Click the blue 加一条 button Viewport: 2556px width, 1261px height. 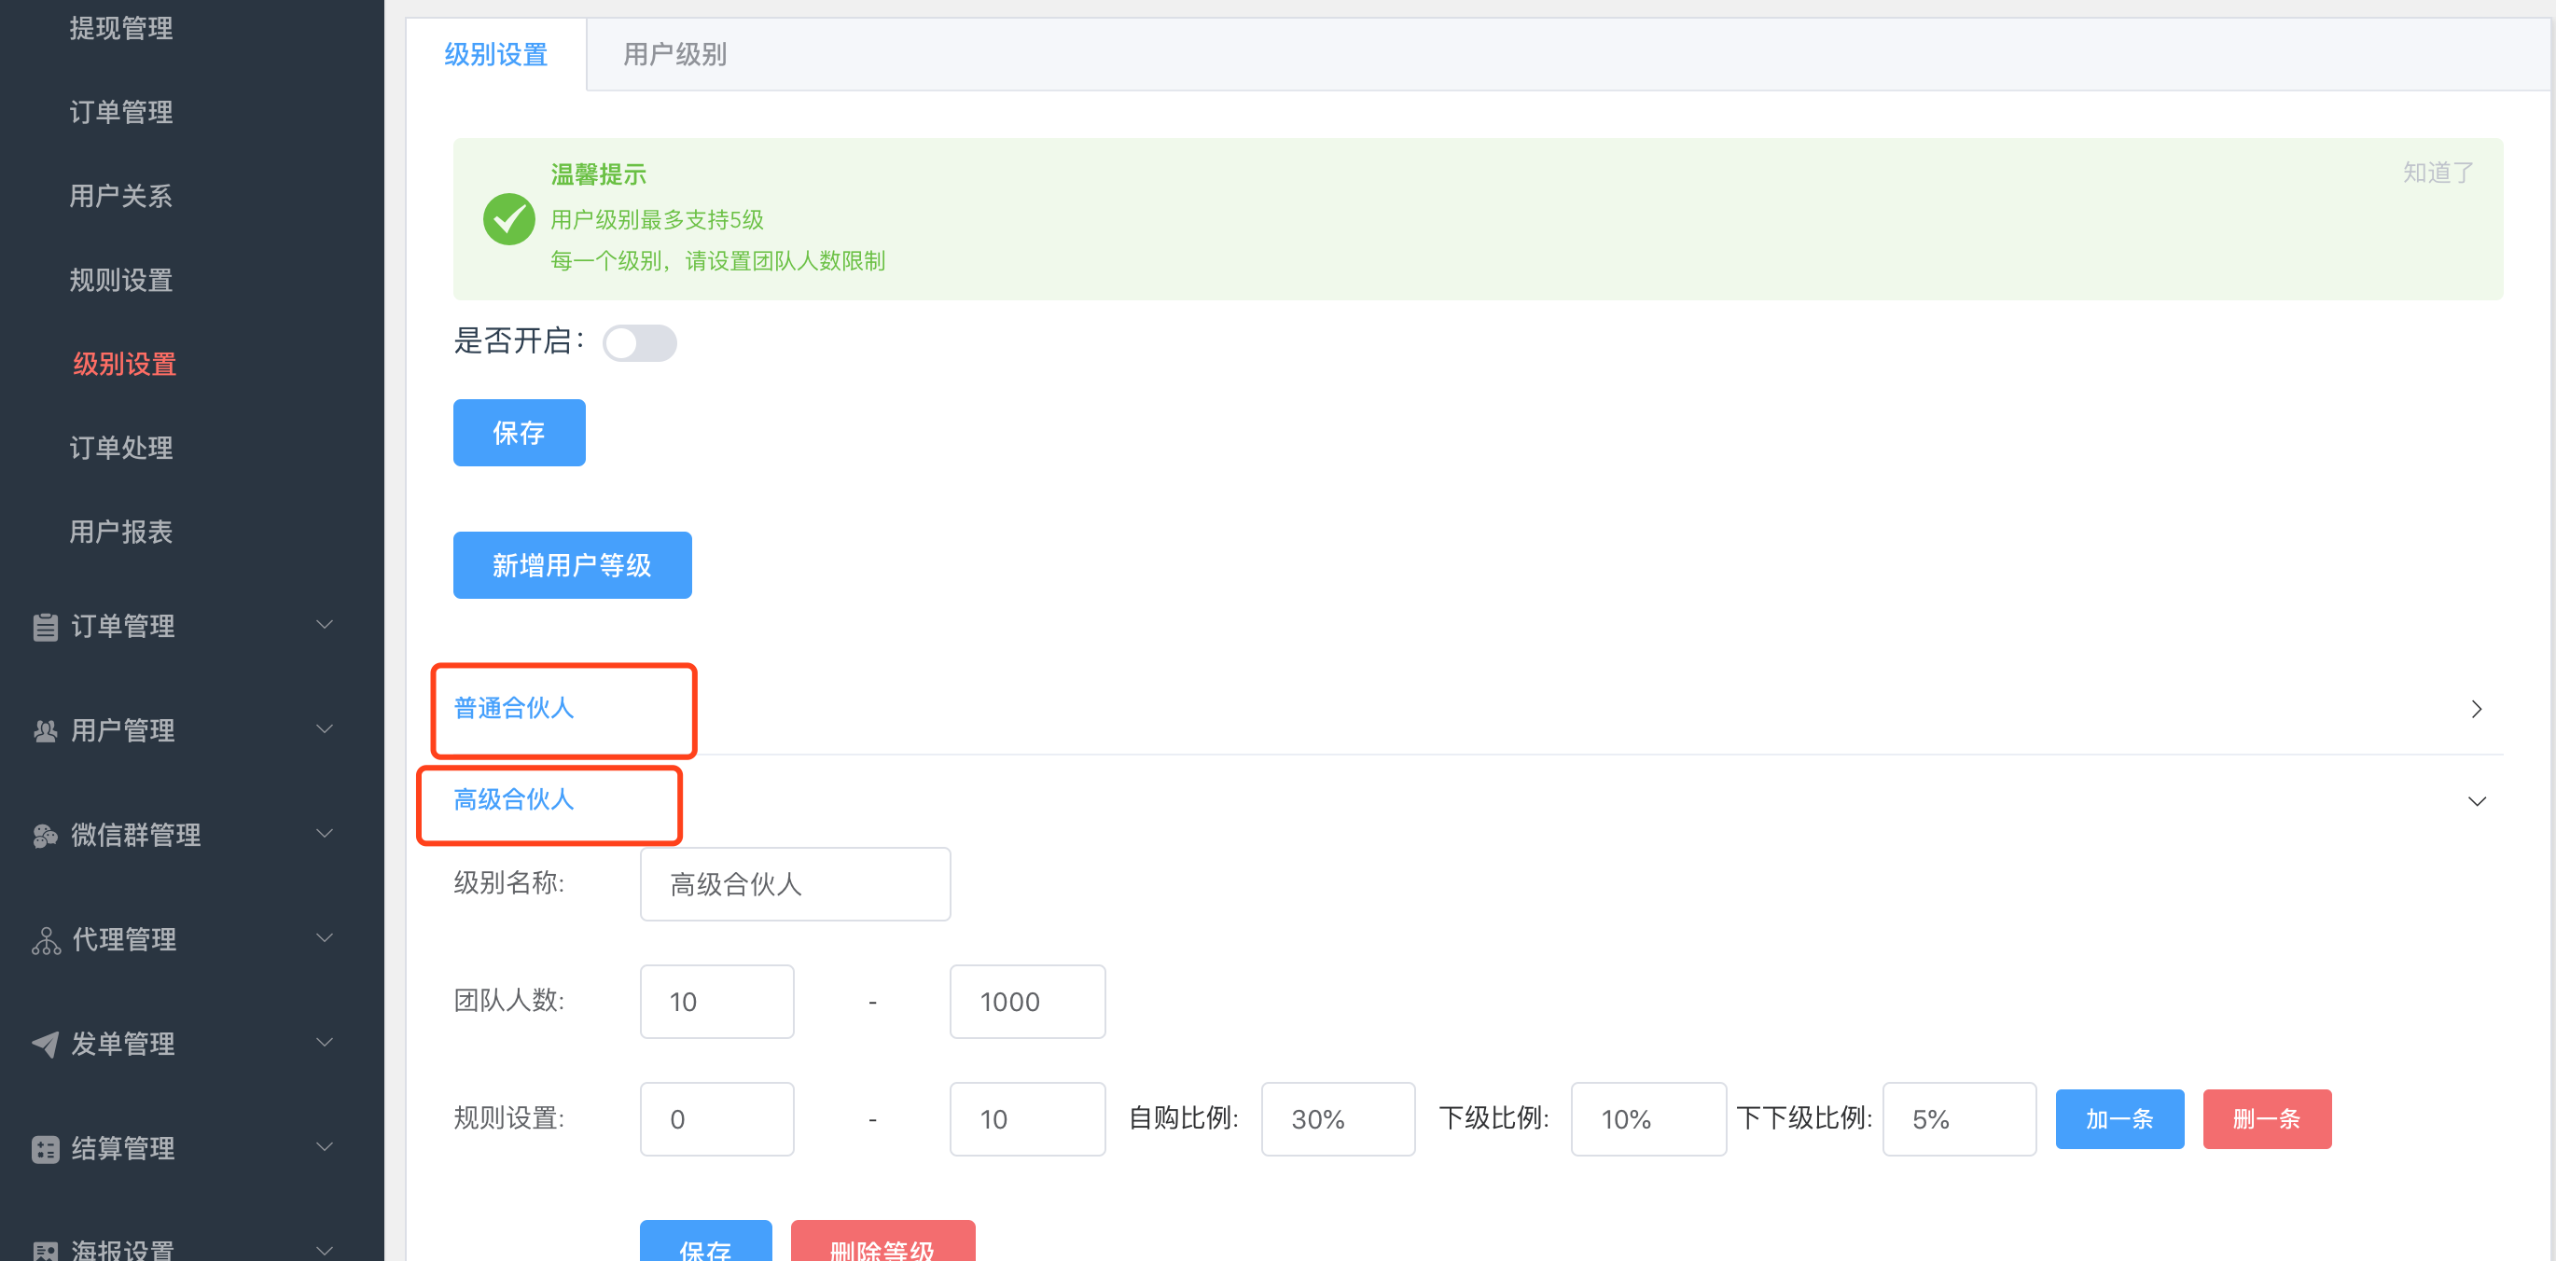(x=2119, y=1119)
